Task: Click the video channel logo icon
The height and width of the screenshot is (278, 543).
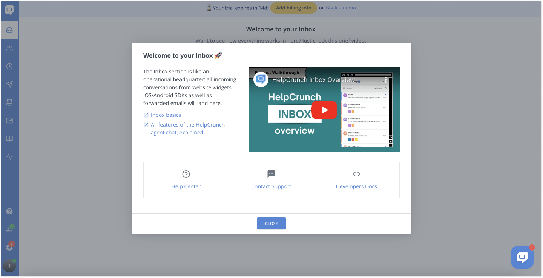Action: tap(261, 79)
